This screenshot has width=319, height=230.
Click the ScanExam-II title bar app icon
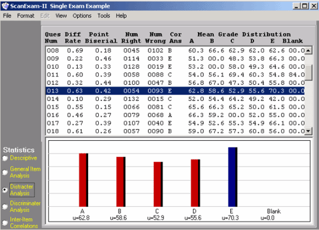click(x=5, y=6)
